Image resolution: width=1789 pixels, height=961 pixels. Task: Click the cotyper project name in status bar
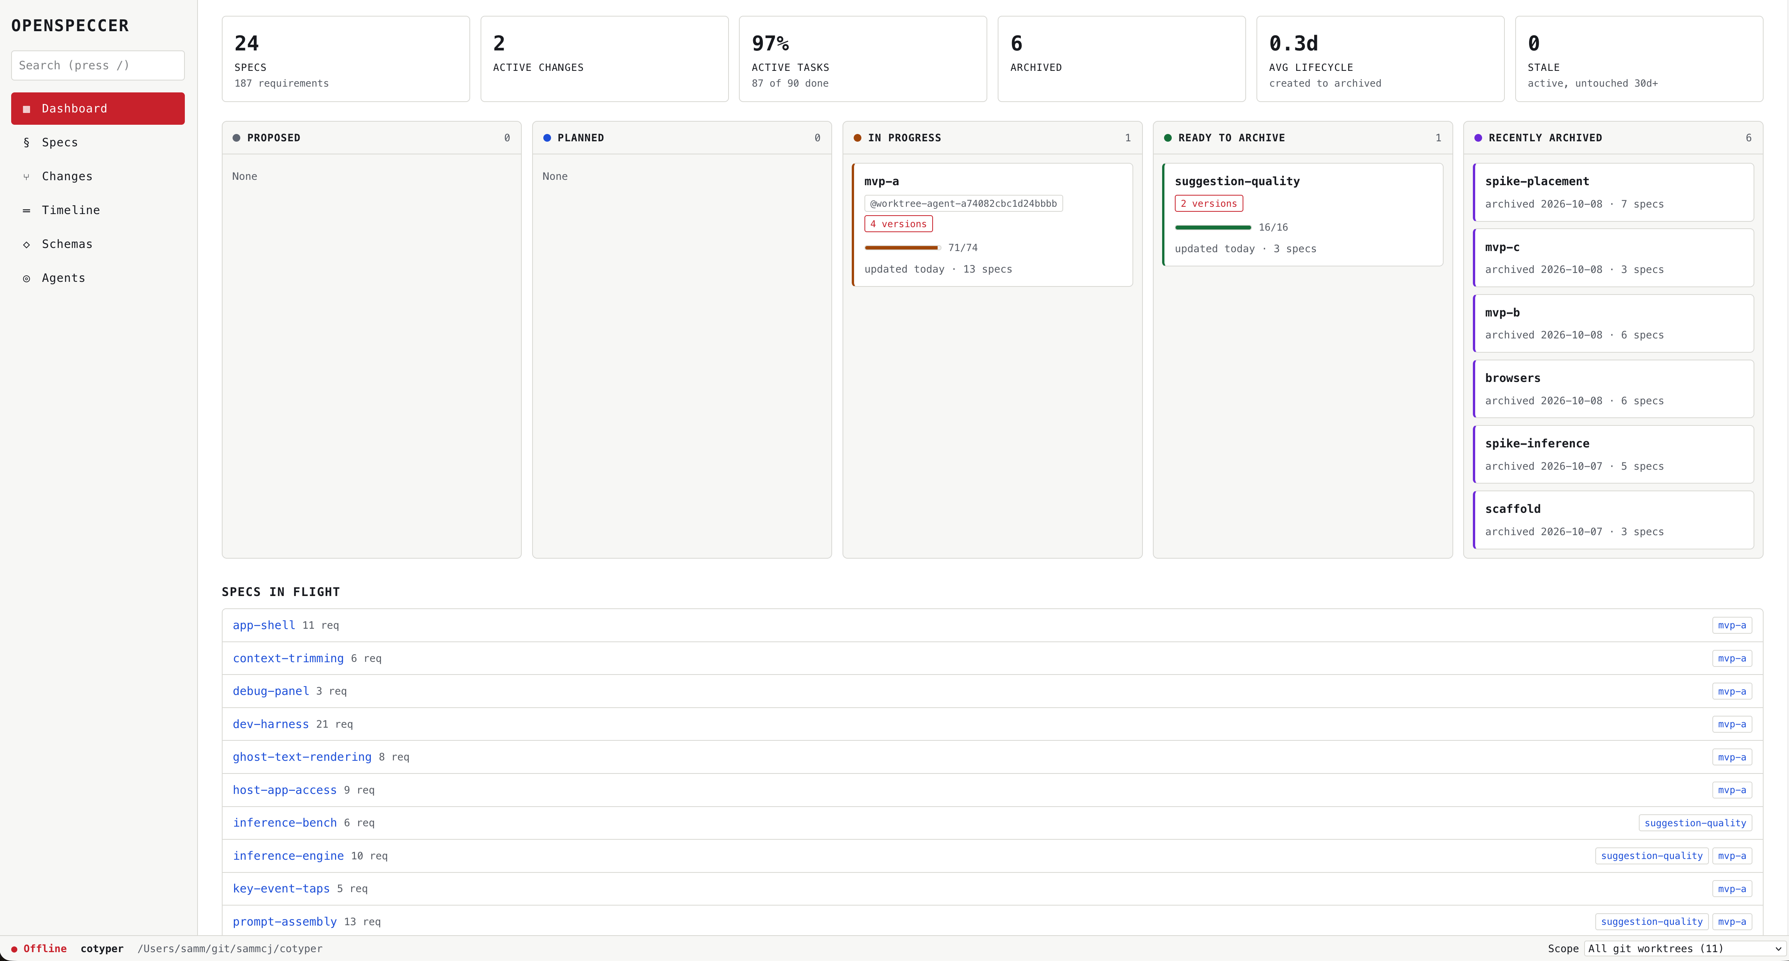click(102, 949)
